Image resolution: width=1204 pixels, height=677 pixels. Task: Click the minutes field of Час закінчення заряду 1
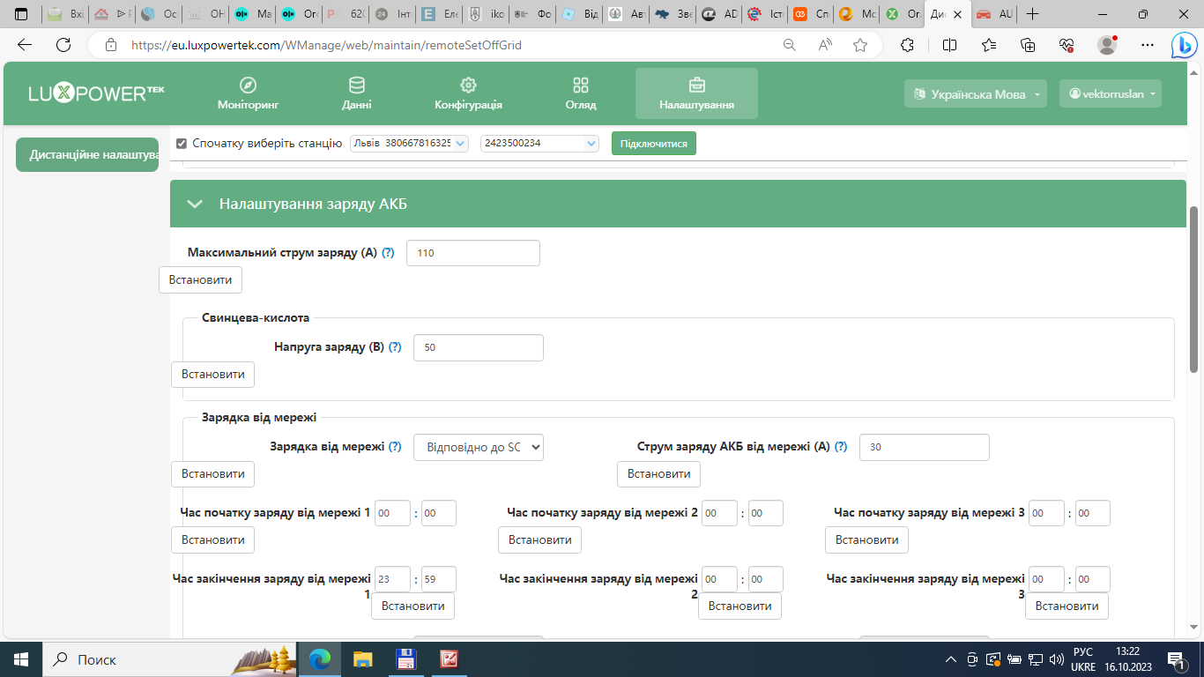(x=439, y=579)
